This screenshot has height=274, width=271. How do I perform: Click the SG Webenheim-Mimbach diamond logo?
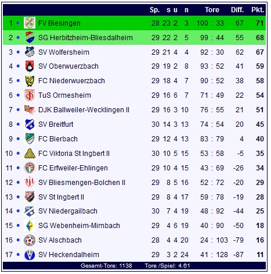30,226
